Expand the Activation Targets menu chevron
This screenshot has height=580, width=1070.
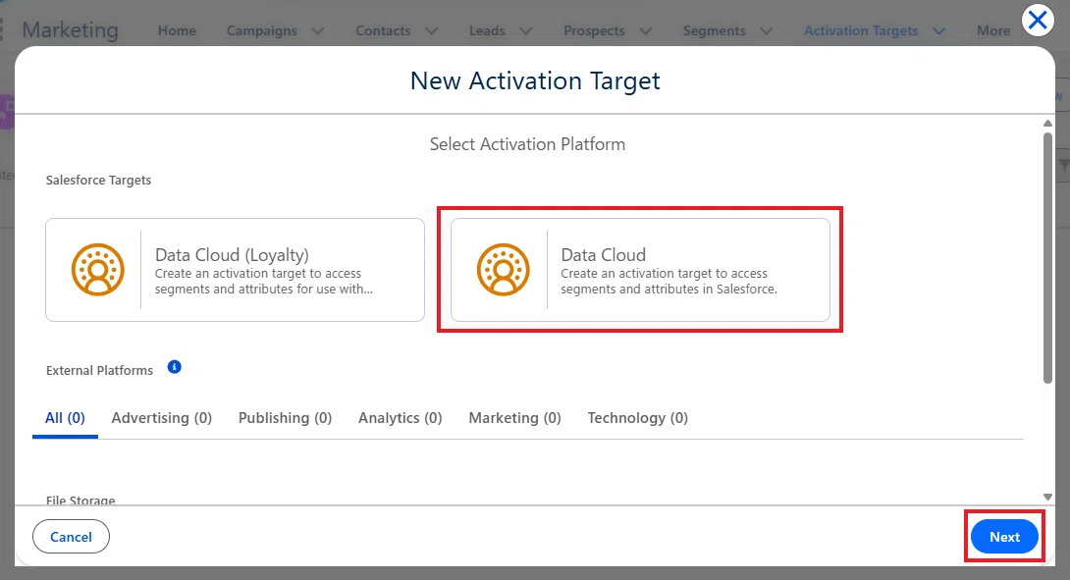click(939, 30)
